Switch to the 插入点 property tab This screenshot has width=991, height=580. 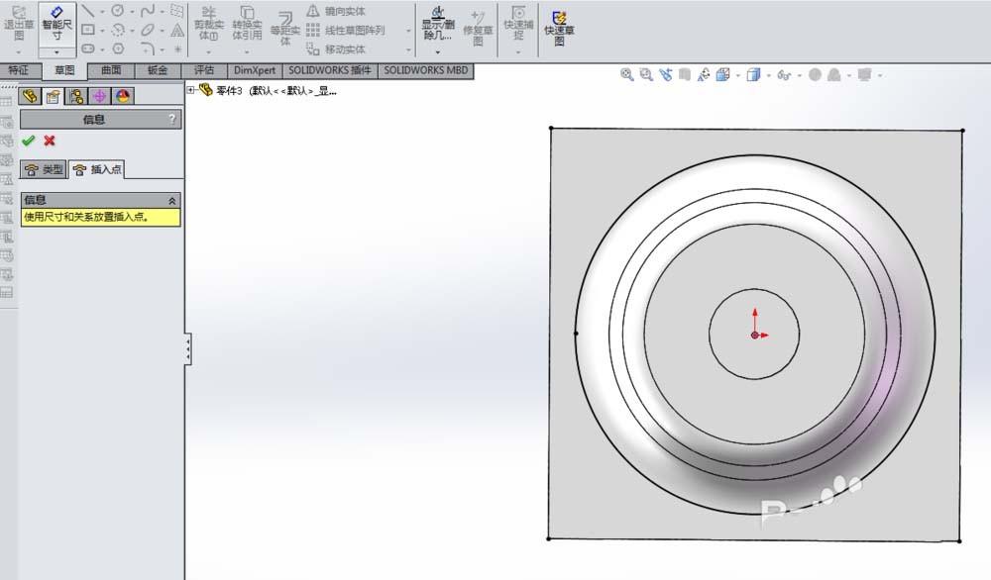(96, 169)
